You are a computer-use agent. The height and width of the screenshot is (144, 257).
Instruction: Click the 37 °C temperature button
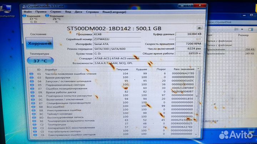tap(40, 61)
